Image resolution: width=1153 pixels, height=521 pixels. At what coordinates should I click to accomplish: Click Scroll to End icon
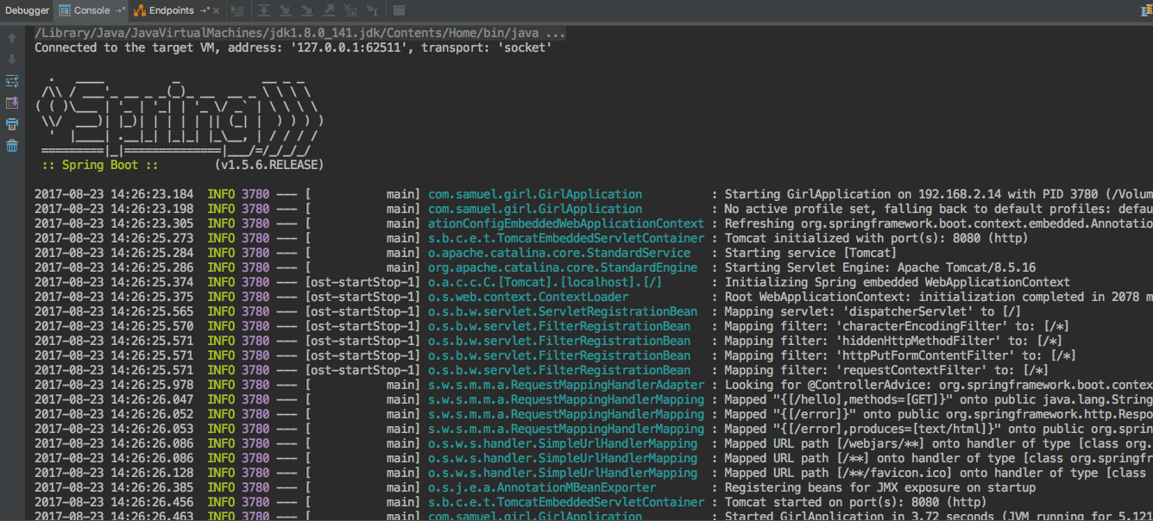coord(12,103)
